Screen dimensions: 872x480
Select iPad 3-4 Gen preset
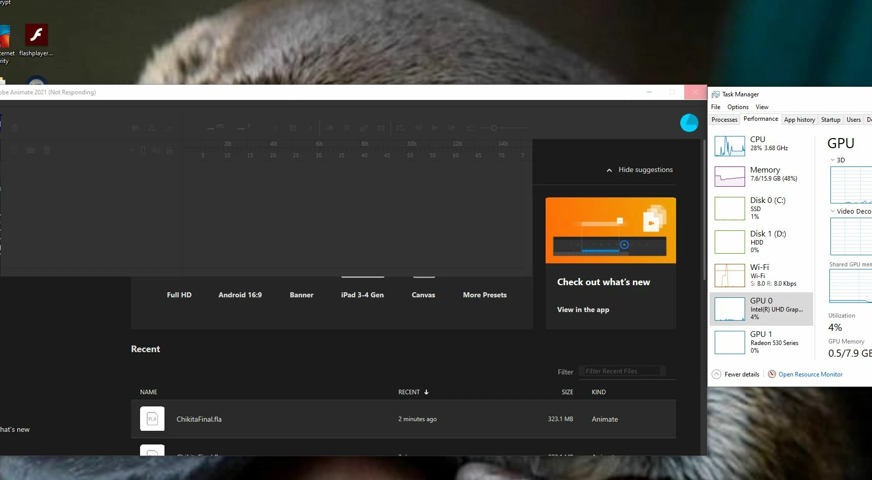362,295
